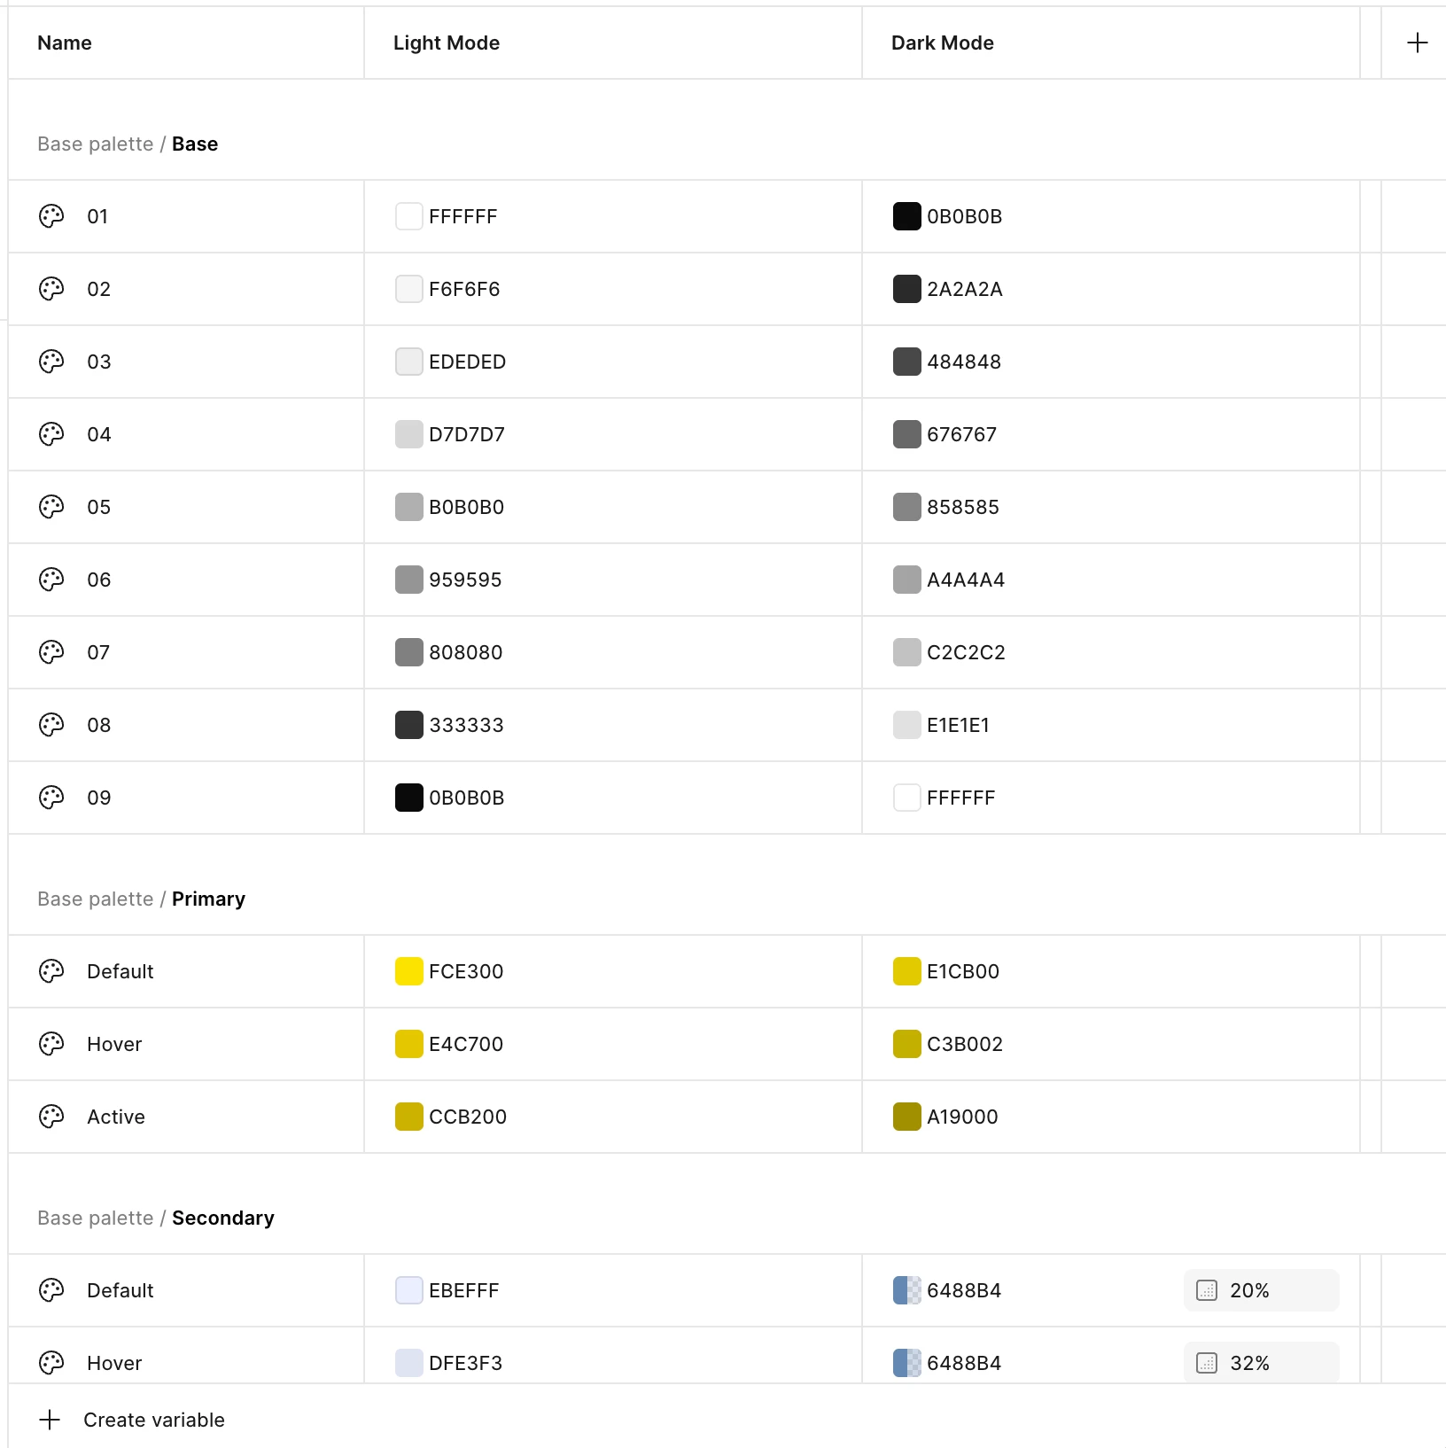Click the palette icon of Base 03 row
The width and height of the screenshot is (1446, 1448).
coord(51,362)
